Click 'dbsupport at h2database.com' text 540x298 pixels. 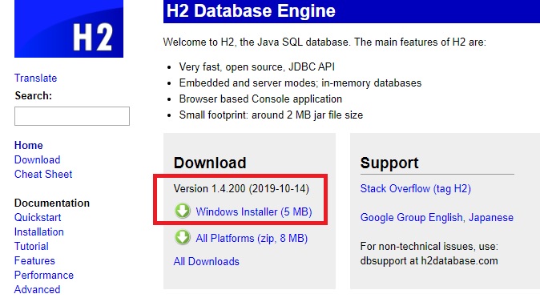click(x=429, y=261)
